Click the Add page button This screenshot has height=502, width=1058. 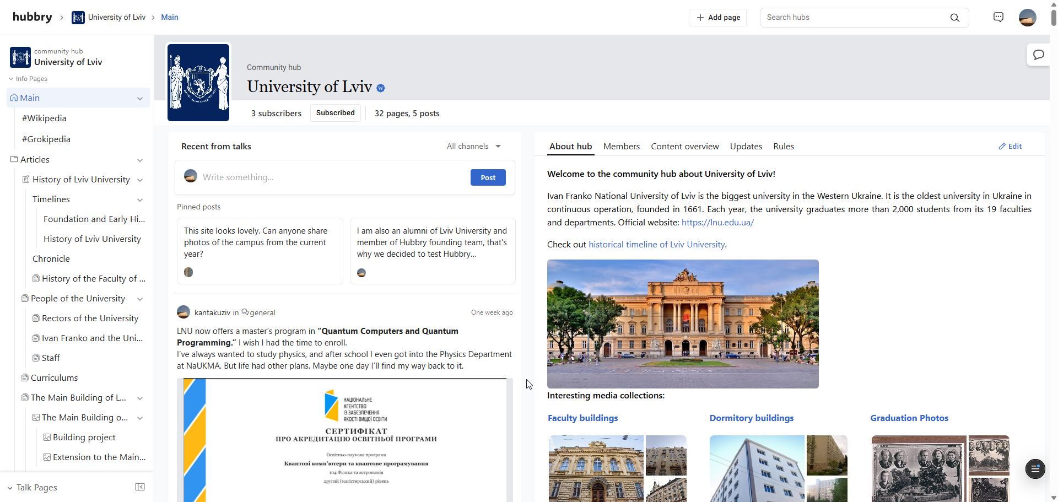tap(717, 18)
